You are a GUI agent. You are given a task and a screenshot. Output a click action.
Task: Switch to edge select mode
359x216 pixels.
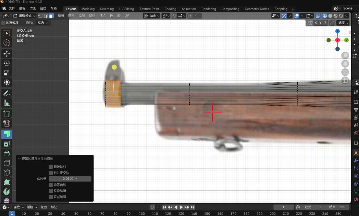46,16
